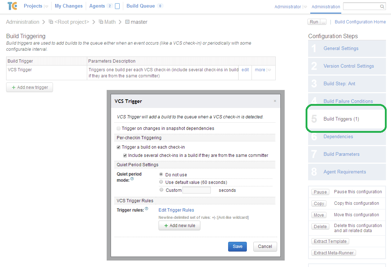Image resolution: width=391 pixels, height=267 pixels.
Task: Open the Trigger rules help icon
Action: 147,209
